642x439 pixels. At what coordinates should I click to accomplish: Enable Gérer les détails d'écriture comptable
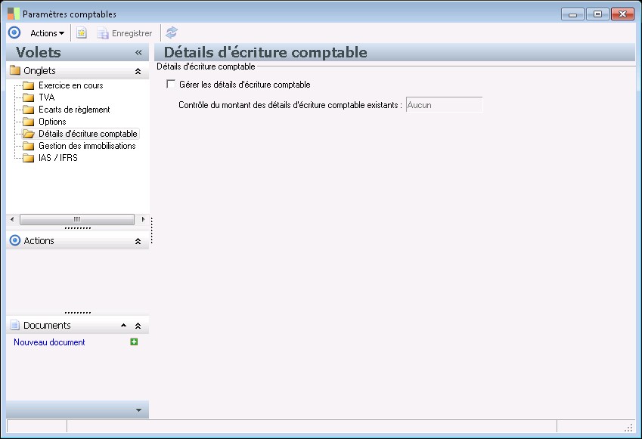point(171,85)
